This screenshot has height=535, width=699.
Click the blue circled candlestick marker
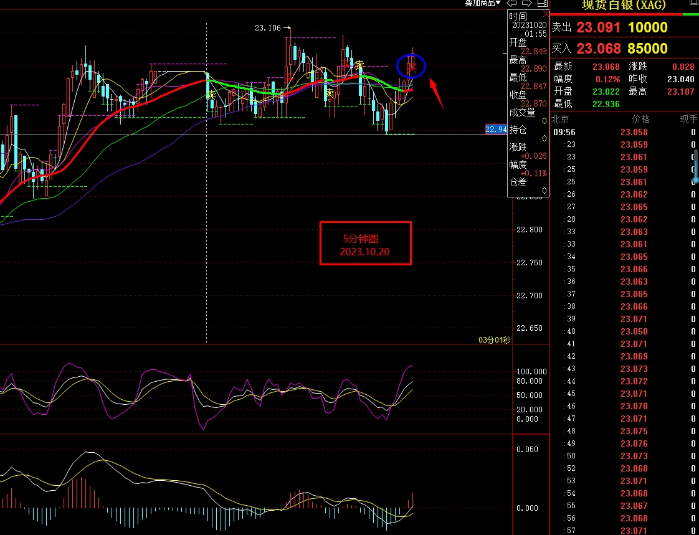point(411,66)
